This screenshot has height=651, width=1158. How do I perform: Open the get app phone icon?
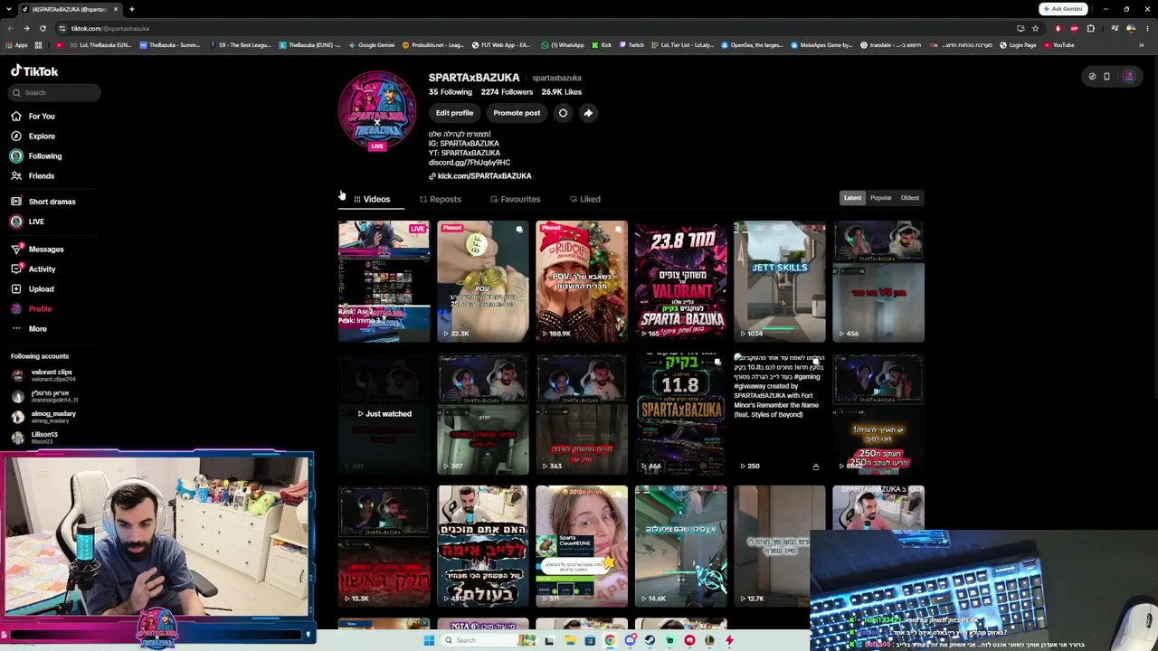(x=1106, y=77)
